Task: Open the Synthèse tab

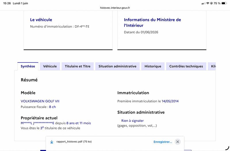Action: pyautogui.click(x=28, y=66)
